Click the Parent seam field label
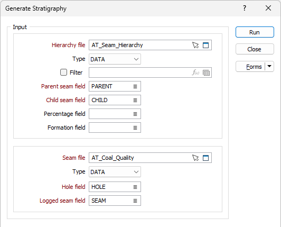281x227 pixels. 63,86
